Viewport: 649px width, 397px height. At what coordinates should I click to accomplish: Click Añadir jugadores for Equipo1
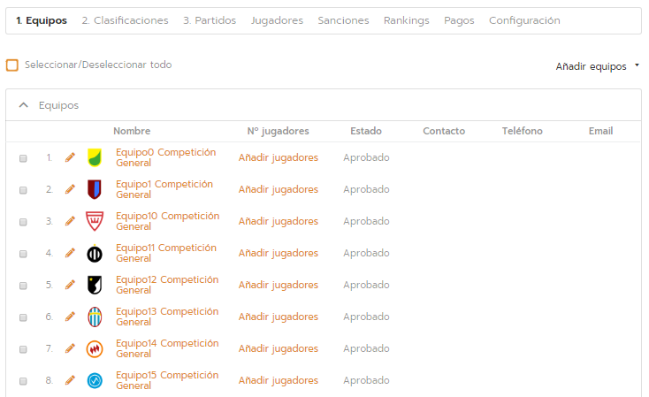[279, 189]
